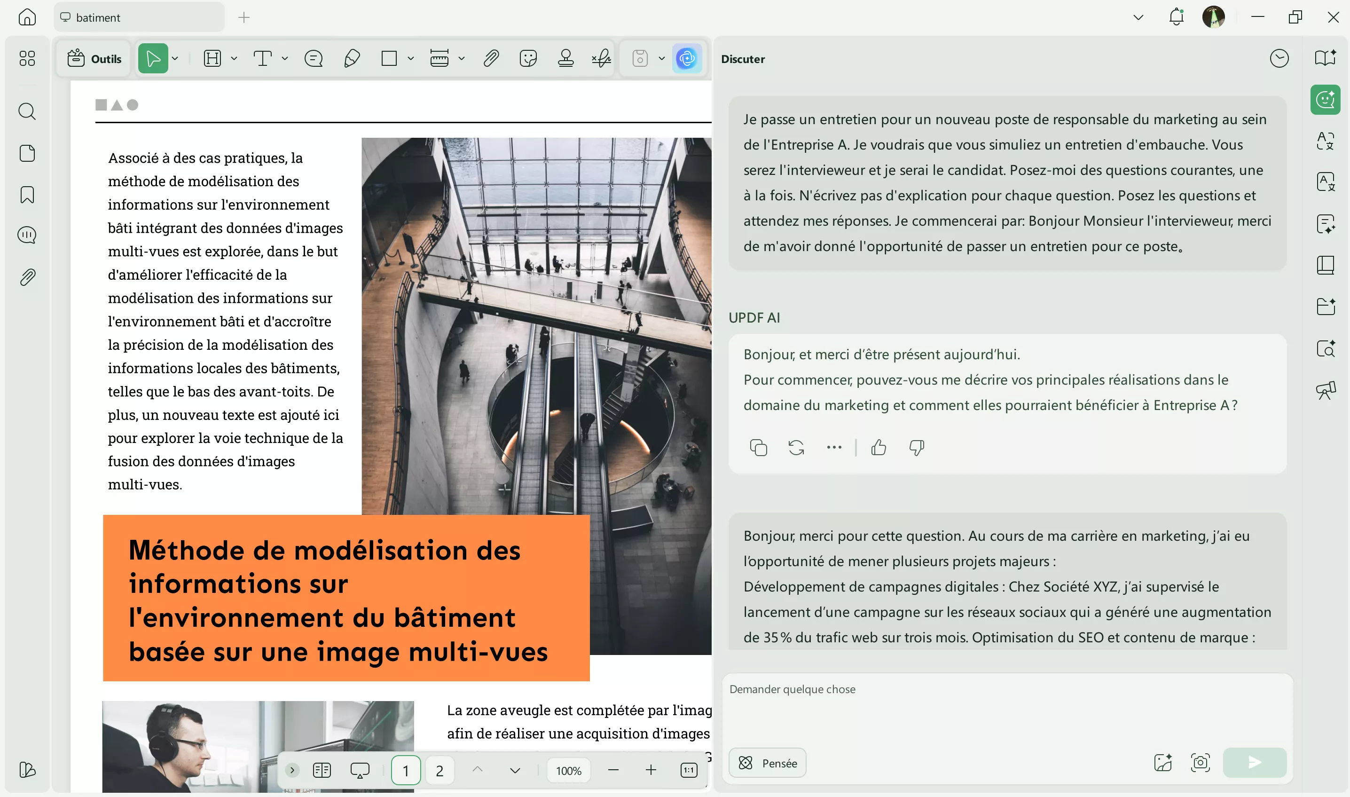Select the pencil drawing tool
The height and width of the screenshot is (797, 1350).
(352, 58)
